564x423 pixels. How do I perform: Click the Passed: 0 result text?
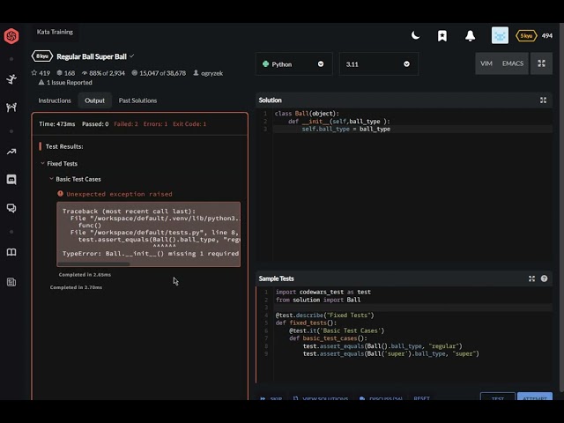click(95, 123)
